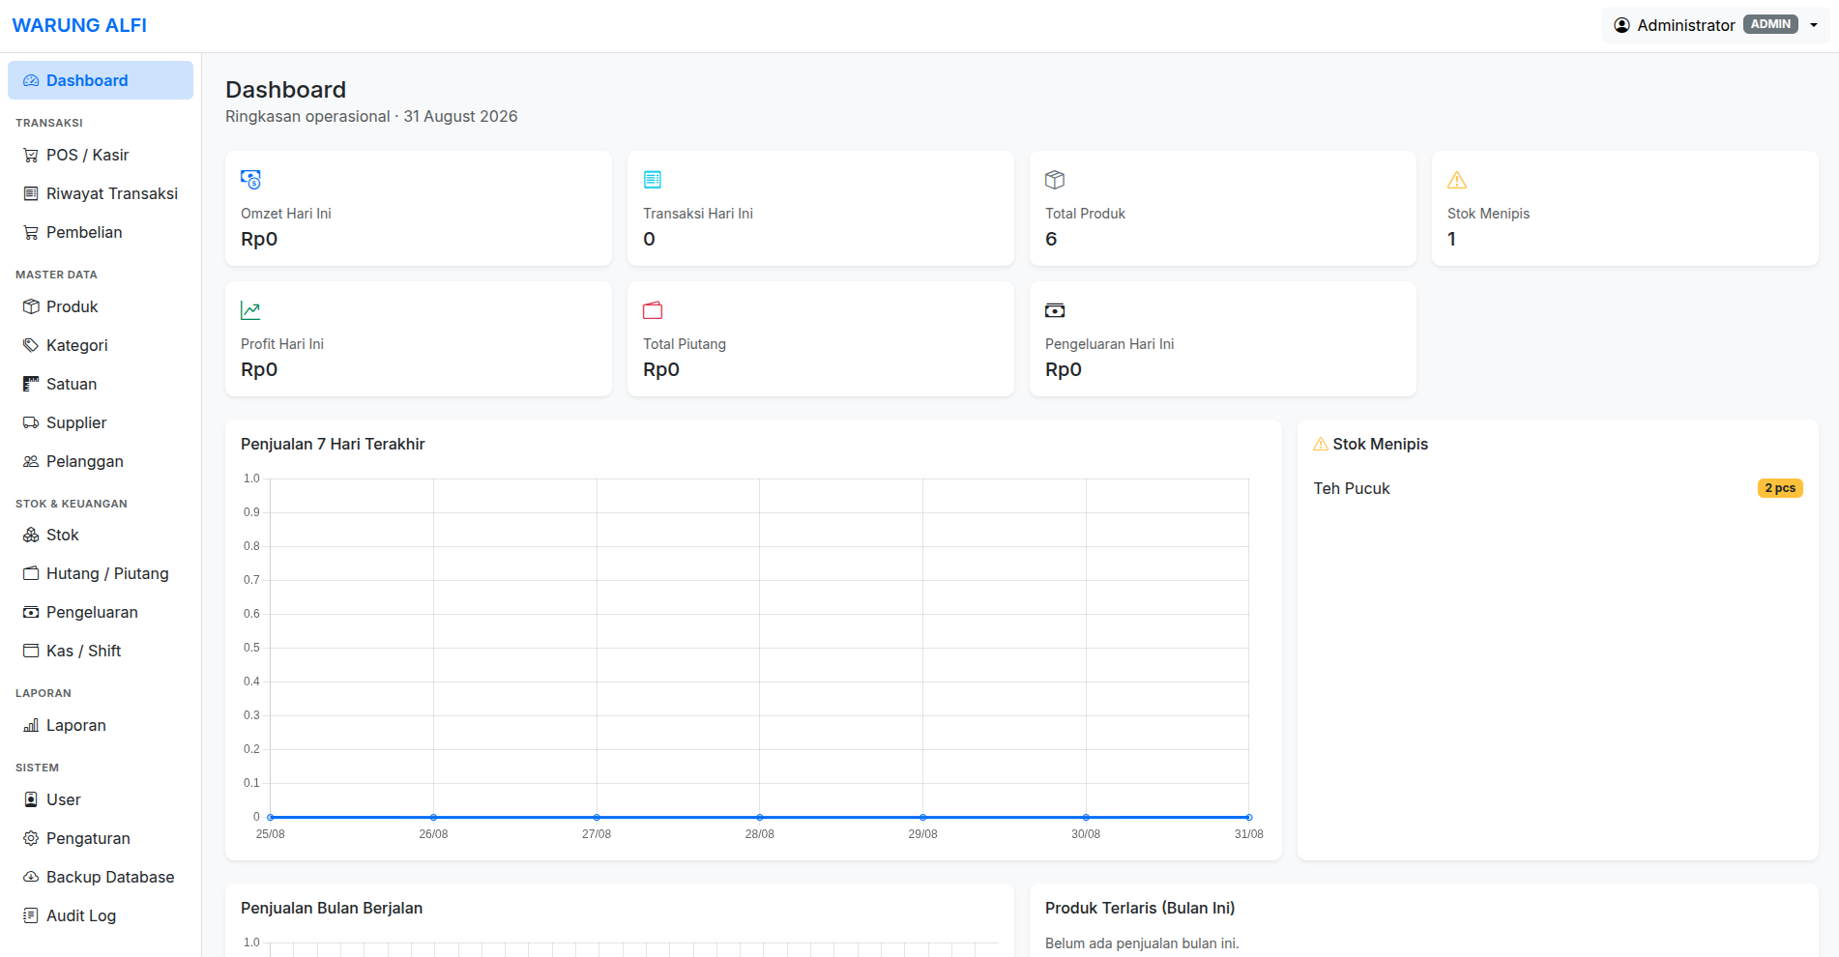1839x957 pixels.
Task: Click the Total Produk box icon
Action: coord(1055,180)
